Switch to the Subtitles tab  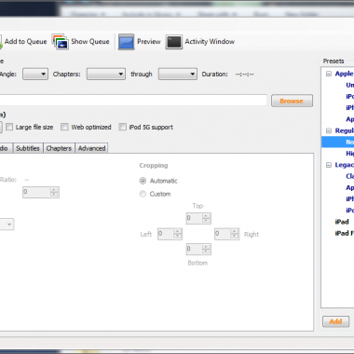coord(28,148)
